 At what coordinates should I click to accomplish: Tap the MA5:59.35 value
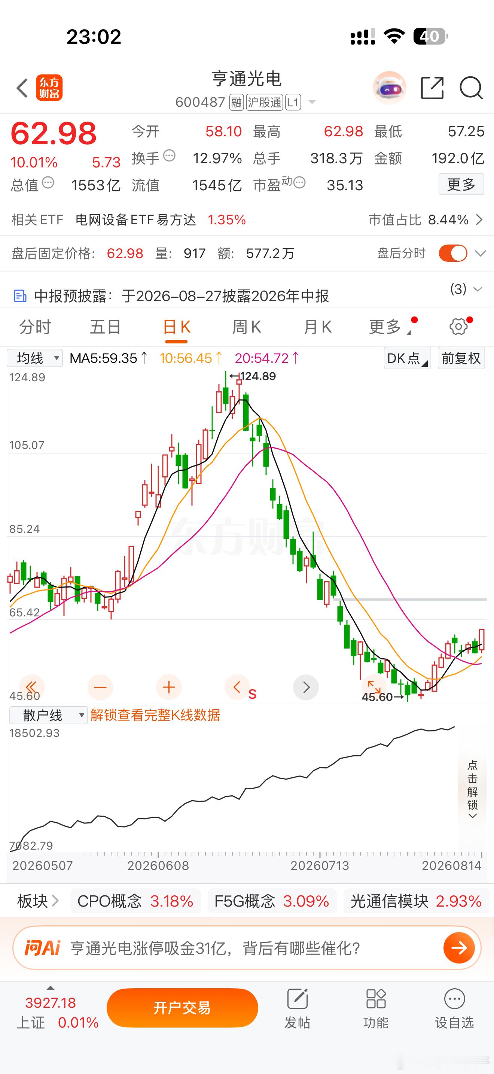[x=109, y=358]
